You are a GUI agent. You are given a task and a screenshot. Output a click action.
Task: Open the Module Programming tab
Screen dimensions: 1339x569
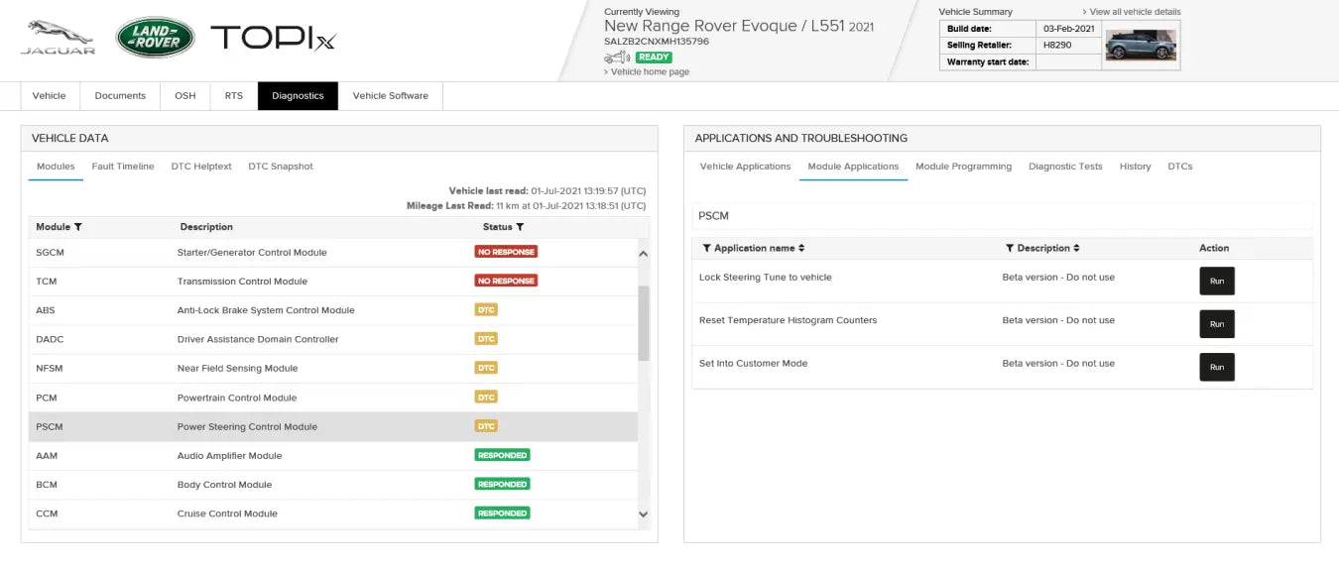click(x=963, y=167)
